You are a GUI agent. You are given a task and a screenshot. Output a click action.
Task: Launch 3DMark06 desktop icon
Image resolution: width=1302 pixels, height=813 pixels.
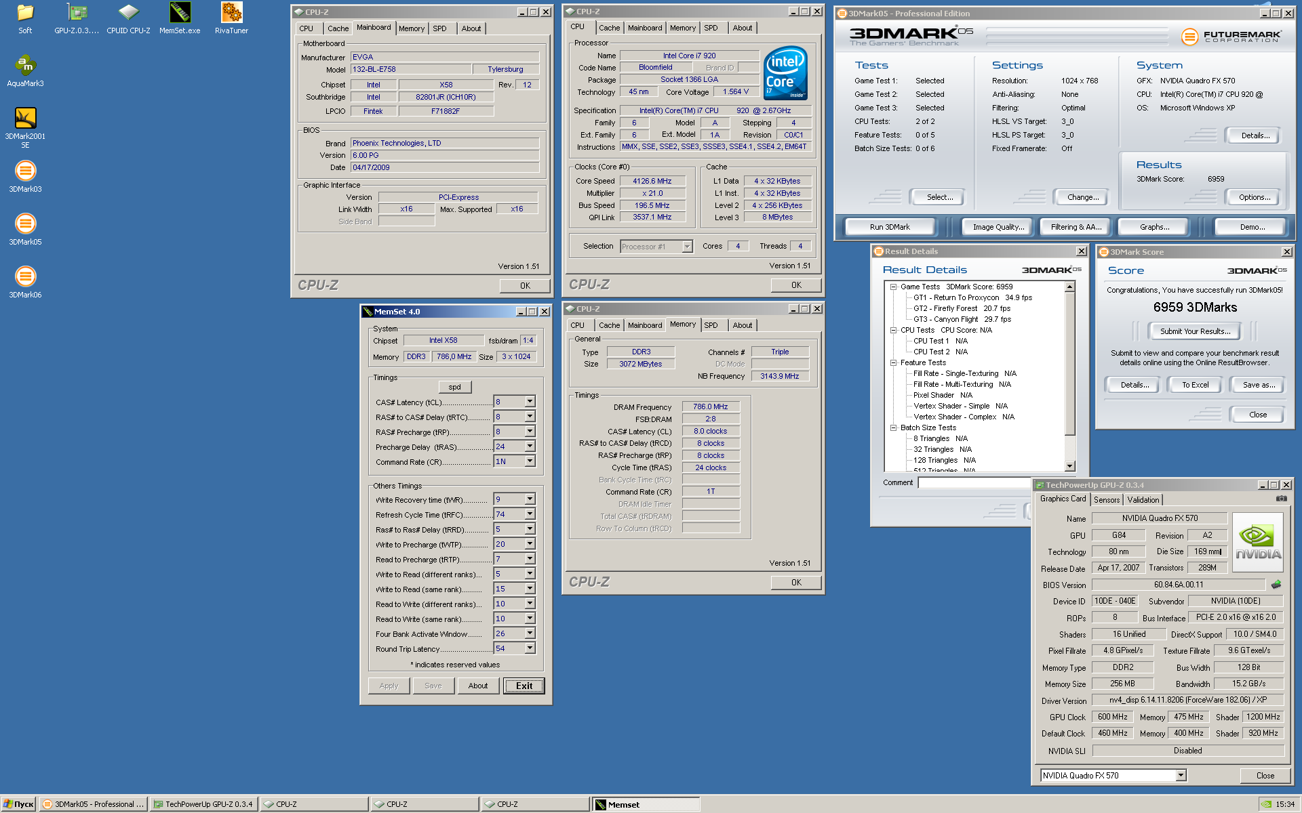tap(25, 283)
